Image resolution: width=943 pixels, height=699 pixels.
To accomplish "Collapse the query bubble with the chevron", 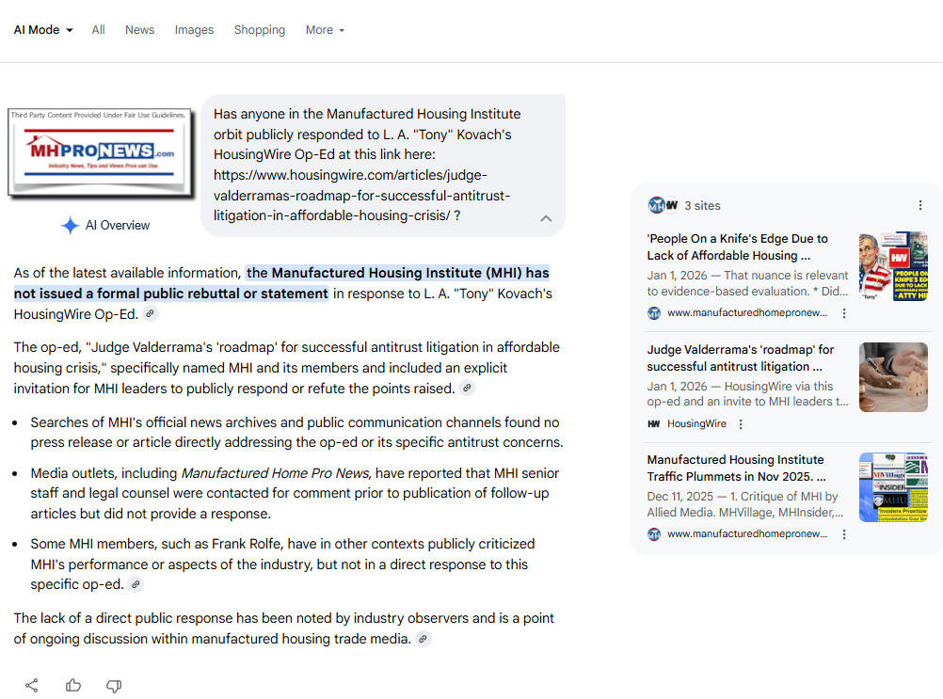I will pos(546,218).
